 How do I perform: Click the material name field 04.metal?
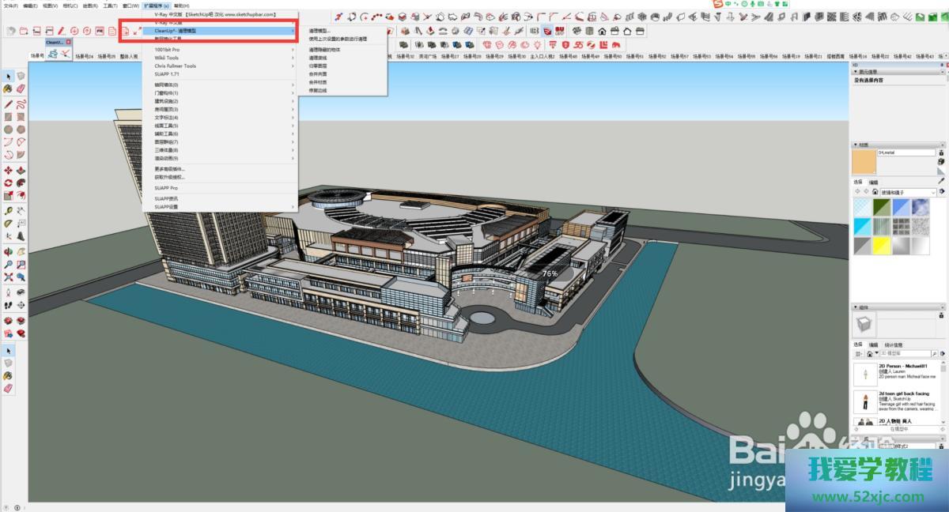tap(906, 152)
